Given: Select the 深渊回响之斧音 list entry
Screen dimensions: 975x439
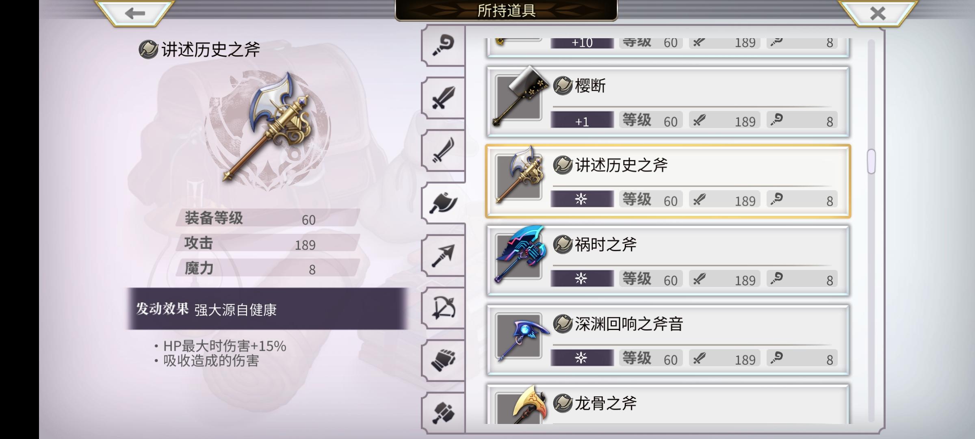Looking at the screenshot, I should pyautogui.click(x=668, y=340).
